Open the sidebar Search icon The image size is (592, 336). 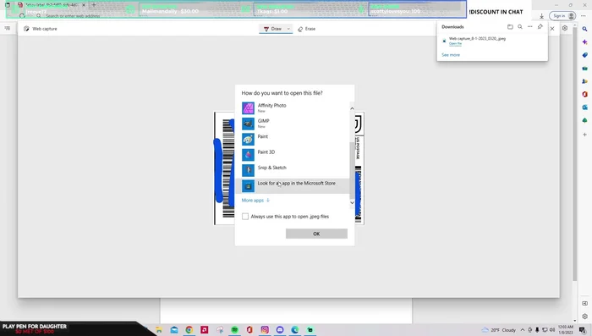[x=585, y=29]
